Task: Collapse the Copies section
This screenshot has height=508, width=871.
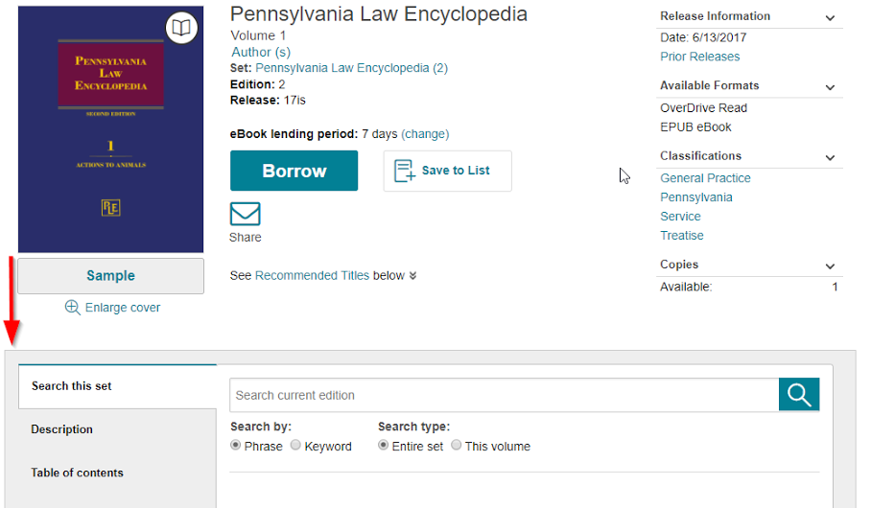Action: 830,266
